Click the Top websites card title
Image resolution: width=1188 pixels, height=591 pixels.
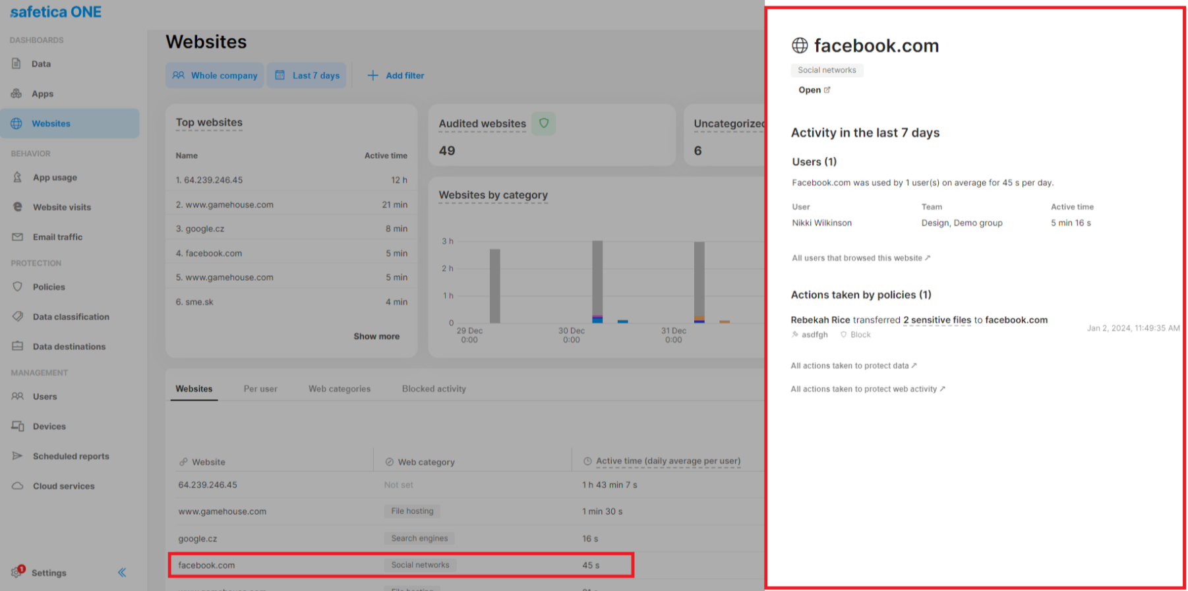[209, 123]
